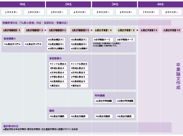
Task: Select the 日本仏教史B course
Action: point(79,72)
